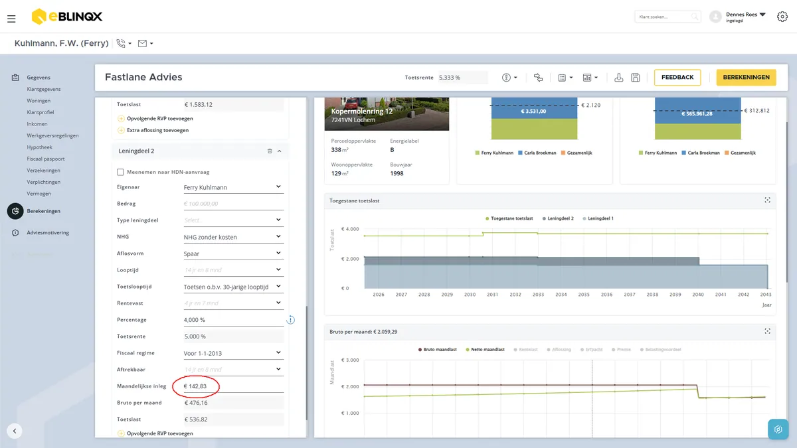Click the FEEDBACK button
797x448 pixels.
[677, 78]
